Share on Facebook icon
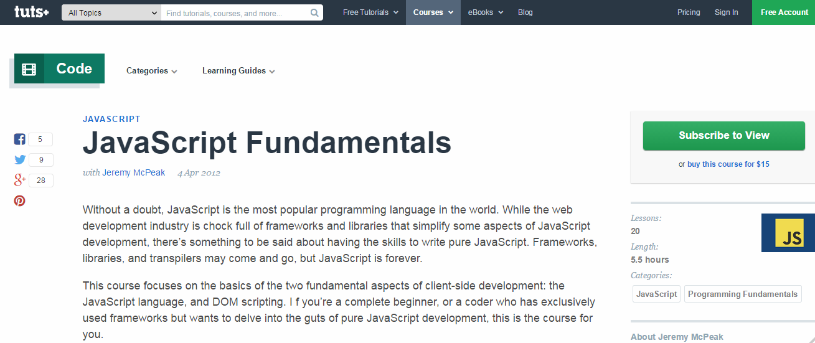Viewport: 815px width, 343px height. click(x=20, y=139)
